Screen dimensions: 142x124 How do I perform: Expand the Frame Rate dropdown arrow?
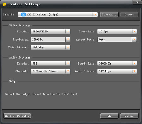tap(134, 31)
